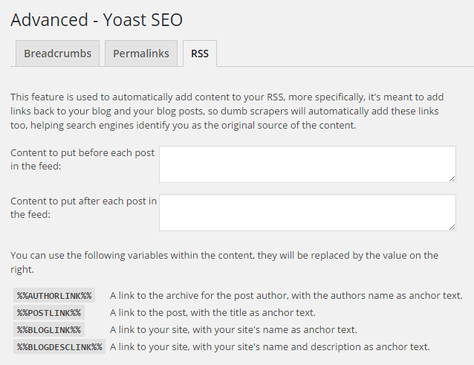Click the 'Content to put before each post' label
Viewport: 474px width, 365px height.
[82, 159]
